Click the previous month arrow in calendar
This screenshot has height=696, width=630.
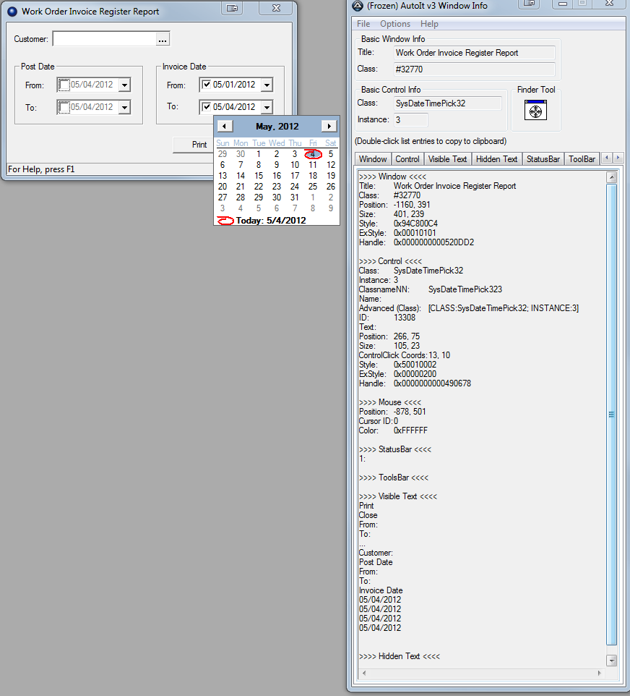pos(225,126)
